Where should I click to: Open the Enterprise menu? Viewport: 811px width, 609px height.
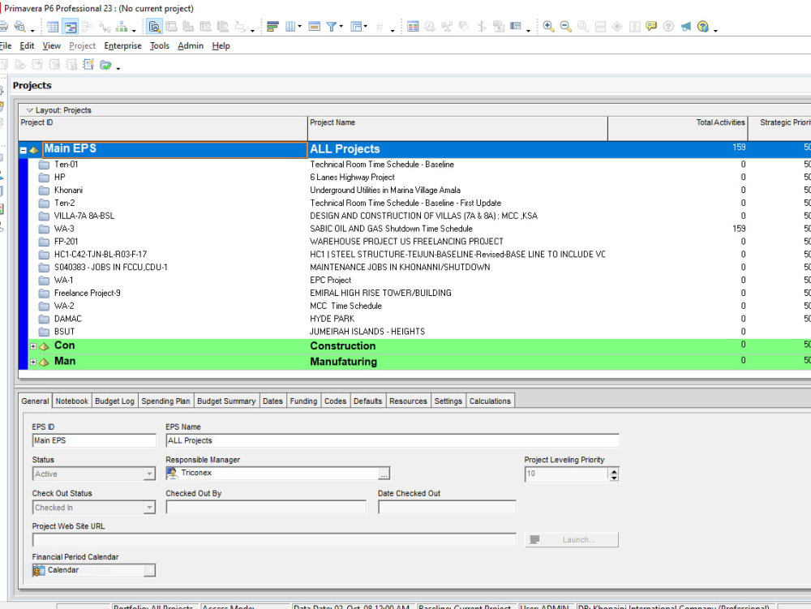point(122,45)
